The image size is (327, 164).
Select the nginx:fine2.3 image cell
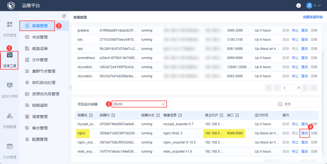pyautogui.click(x=173, y=133)
